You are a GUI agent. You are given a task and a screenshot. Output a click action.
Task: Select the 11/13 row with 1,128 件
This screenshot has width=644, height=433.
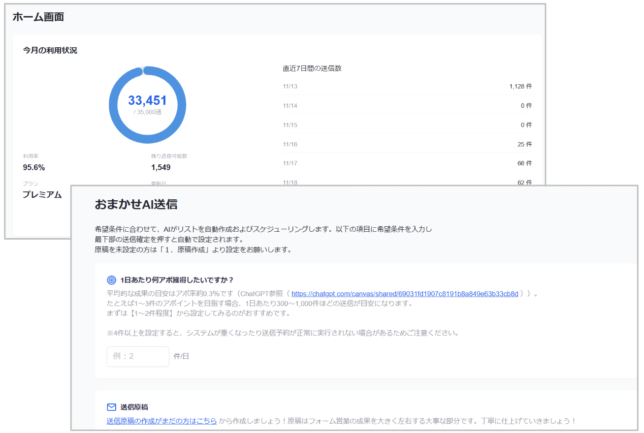407,87
